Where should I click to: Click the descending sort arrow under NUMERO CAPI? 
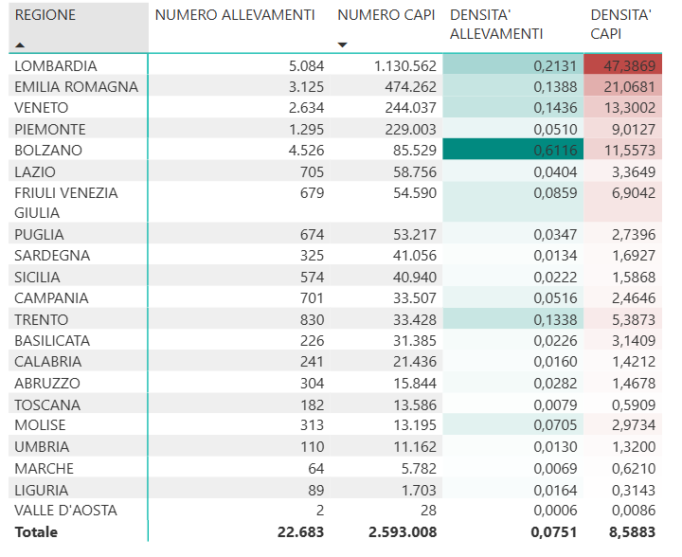(343, 45)
